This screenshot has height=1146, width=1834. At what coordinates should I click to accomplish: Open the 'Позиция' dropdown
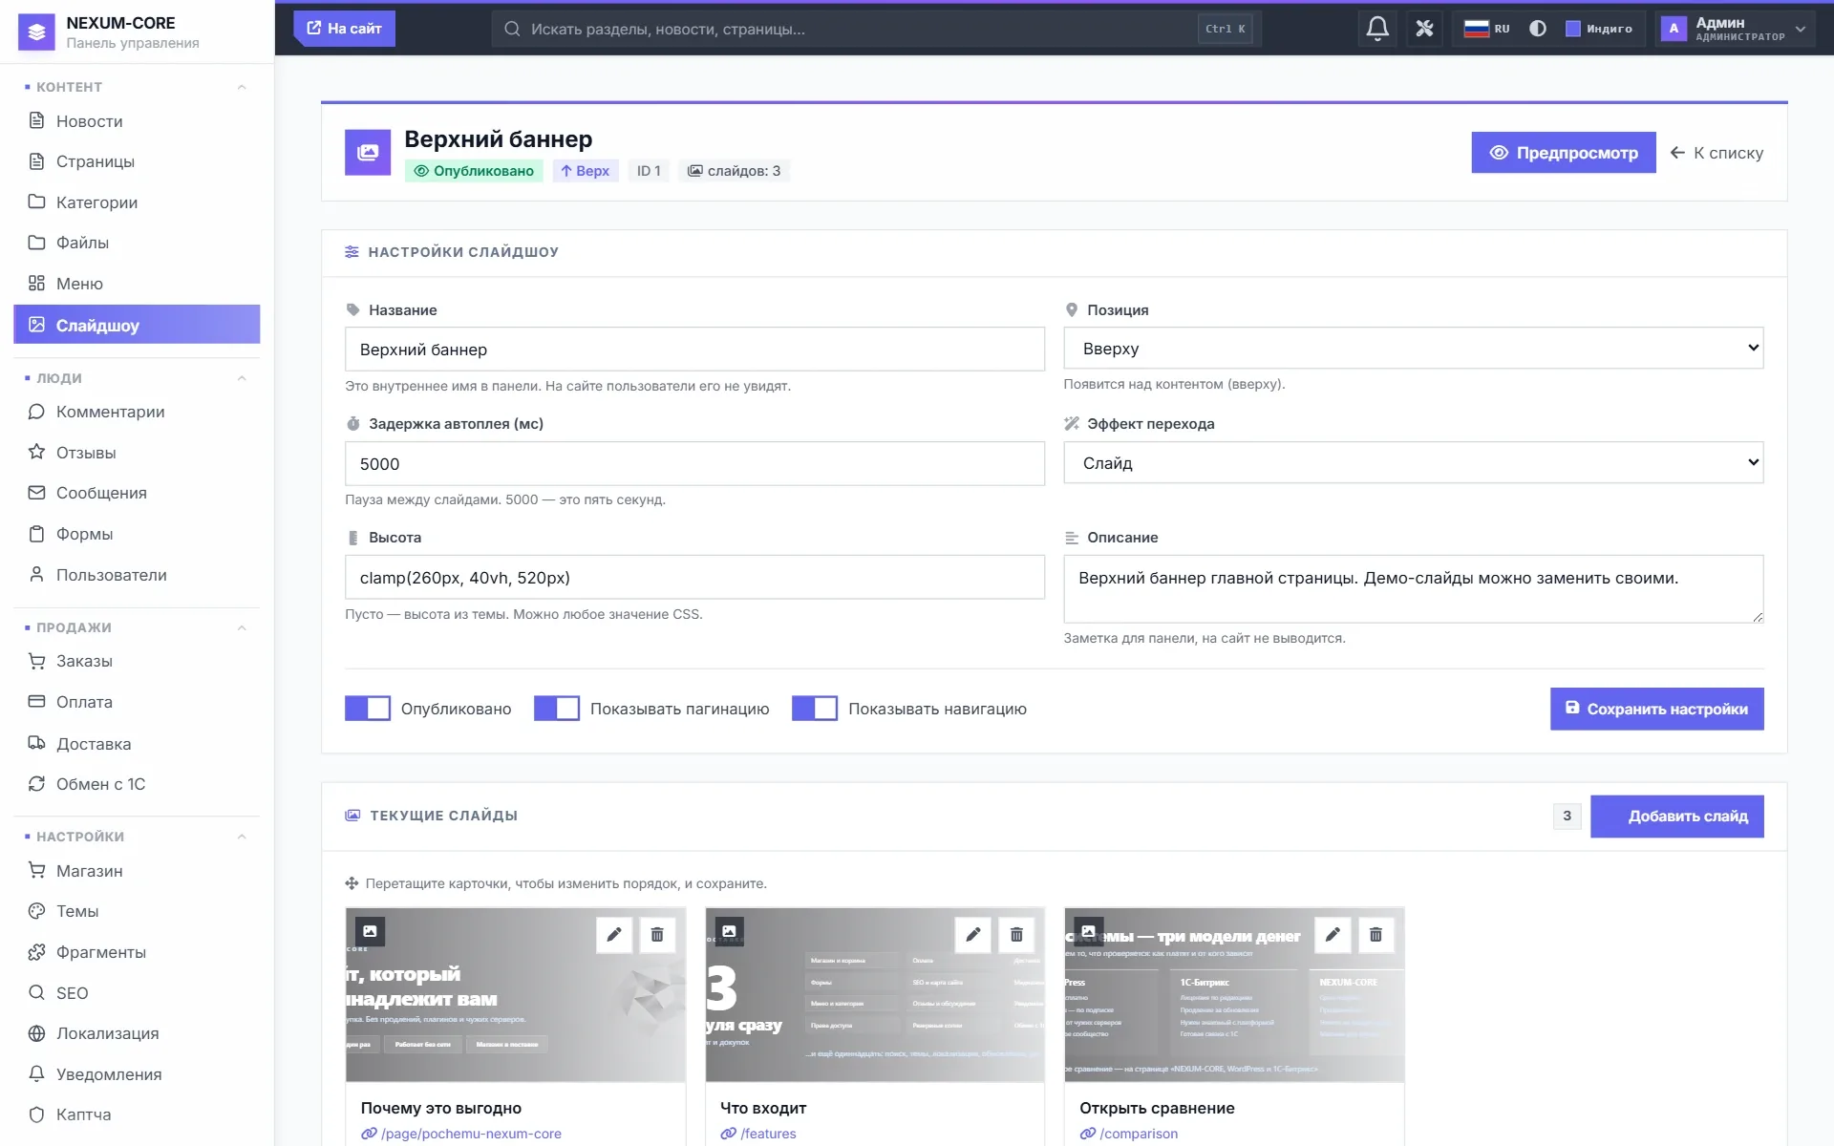point(1414,349)
